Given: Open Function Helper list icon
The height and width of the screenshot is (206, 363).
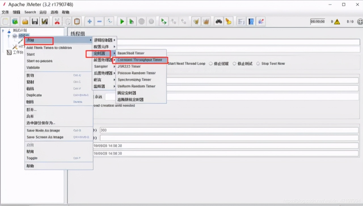Looking at the screenshot, I should click(241, 21).
